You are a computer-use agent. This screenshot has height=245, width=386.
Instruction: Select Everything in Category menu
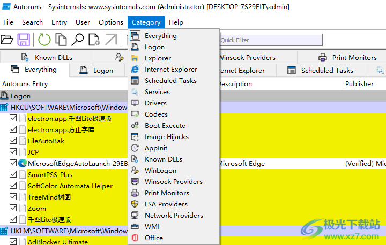[174, 36]
